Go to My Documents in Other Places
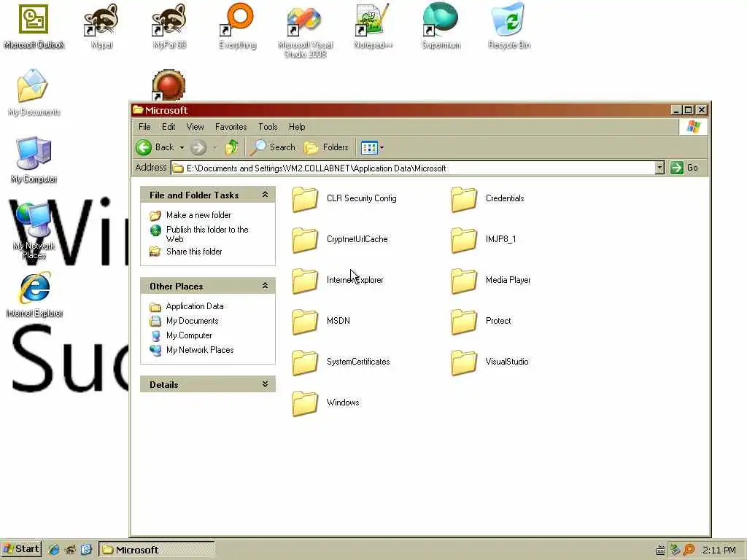 (x=192, y=321)
